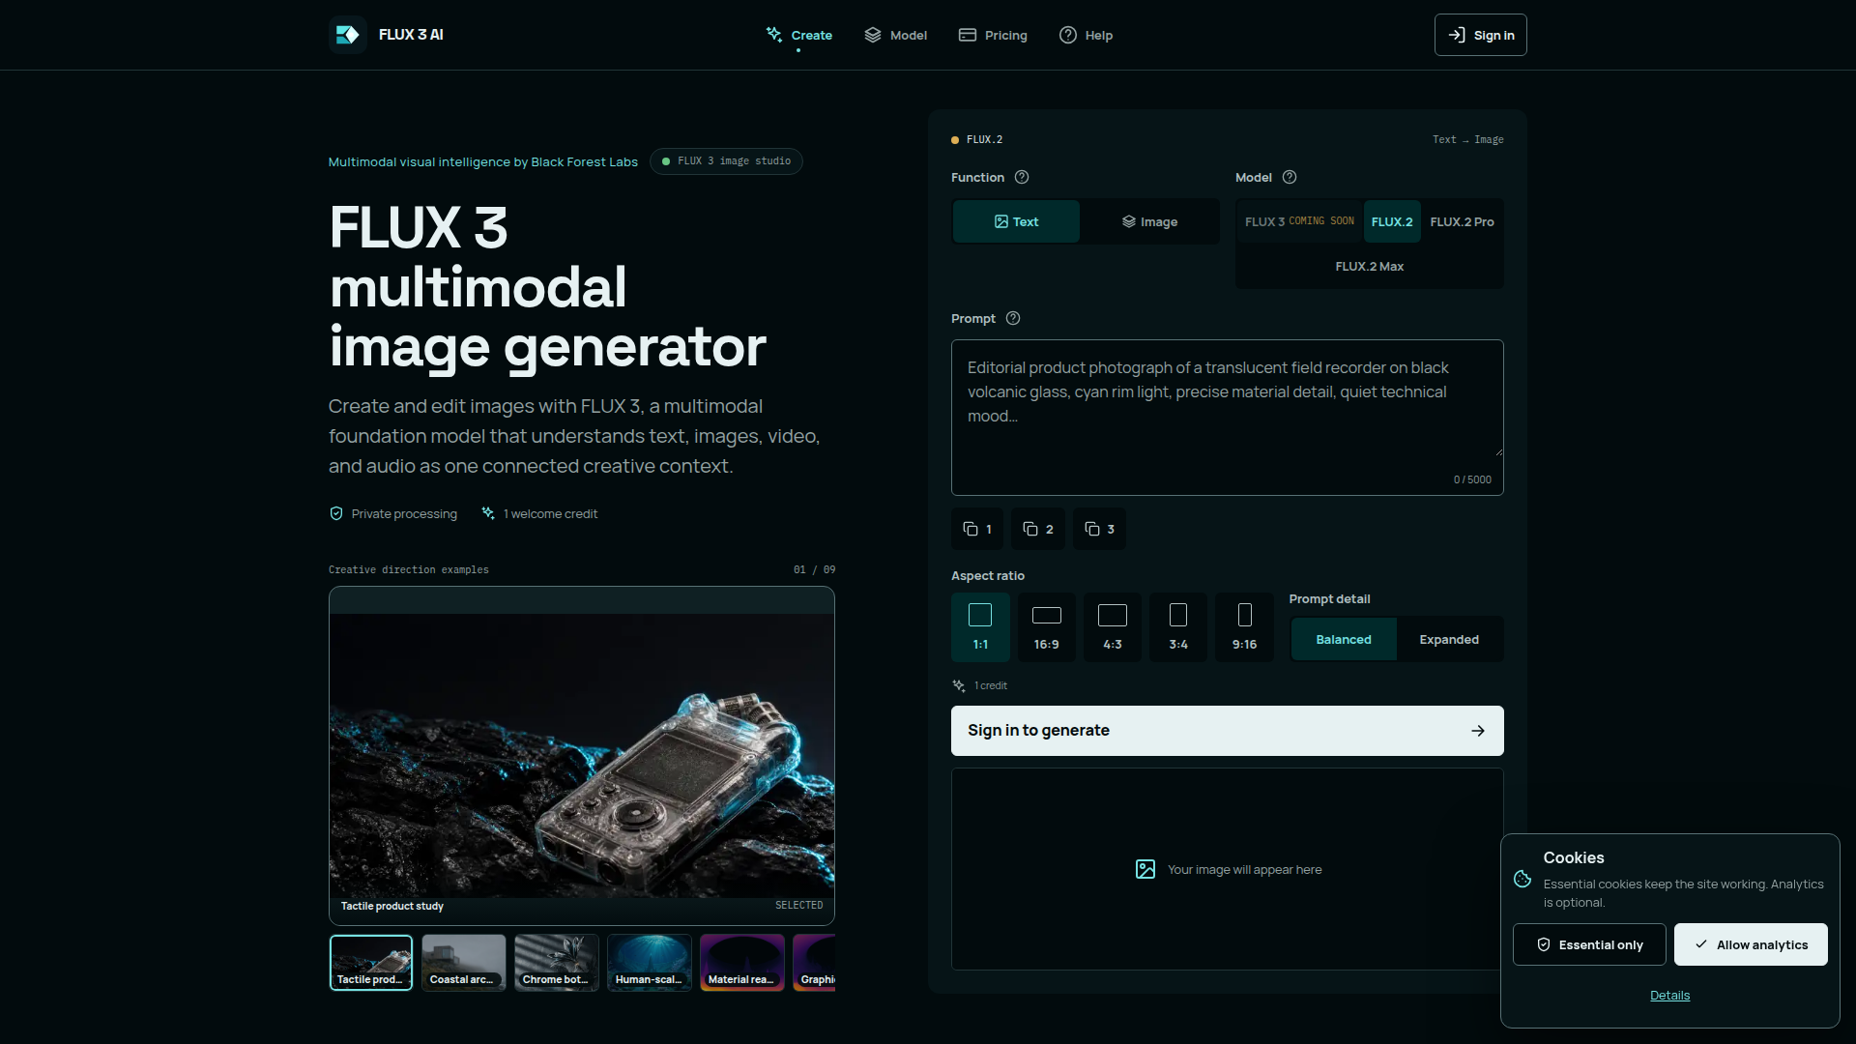The height and width of the screenshot is (1044, 1856).
Task: Click the sparkle icon beside 1 welcome credit
Action: (x=488, y=513)
